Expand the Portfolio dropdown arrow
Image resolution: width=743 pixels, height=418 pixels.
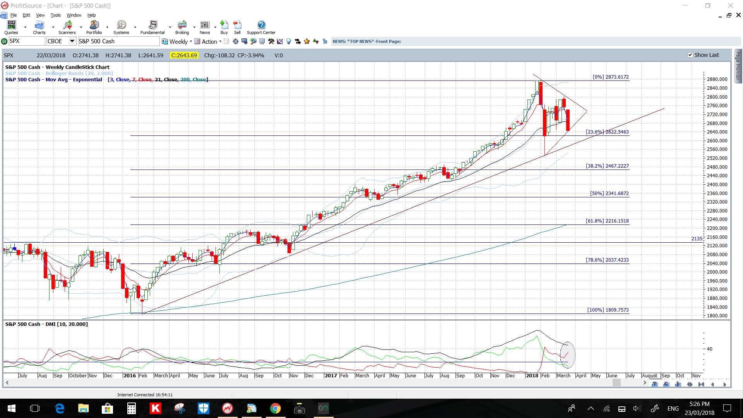107,27
